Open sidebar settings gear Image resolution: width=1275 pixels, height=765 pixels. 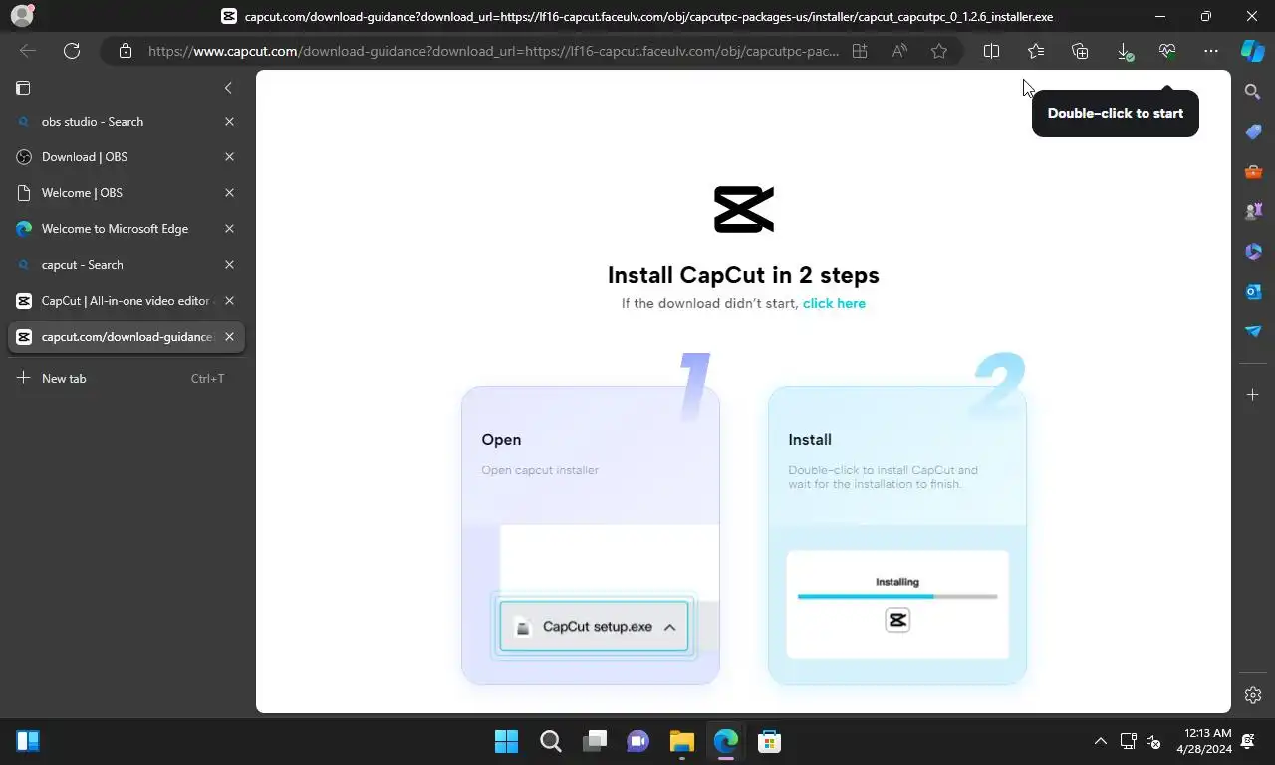(1253, 695)
